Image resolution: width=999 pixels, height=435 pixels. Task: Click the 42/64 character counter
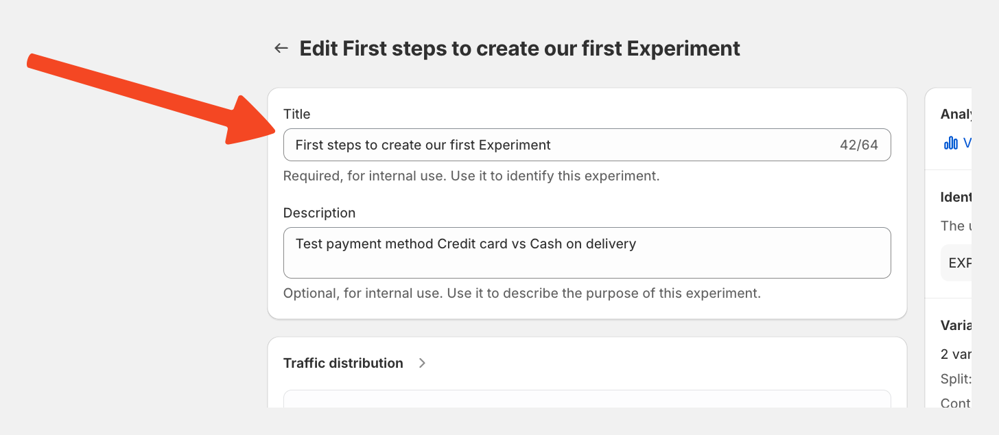tap(858, 145)
